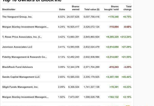
Task: Open BlackRock Fund Advisors entry
Action: (x=17, y=67)
